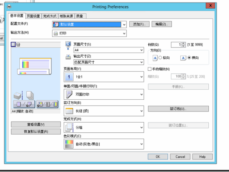Click the landscape orientation A icon
This screenshot has width=229, height=172.
[183, 58]
